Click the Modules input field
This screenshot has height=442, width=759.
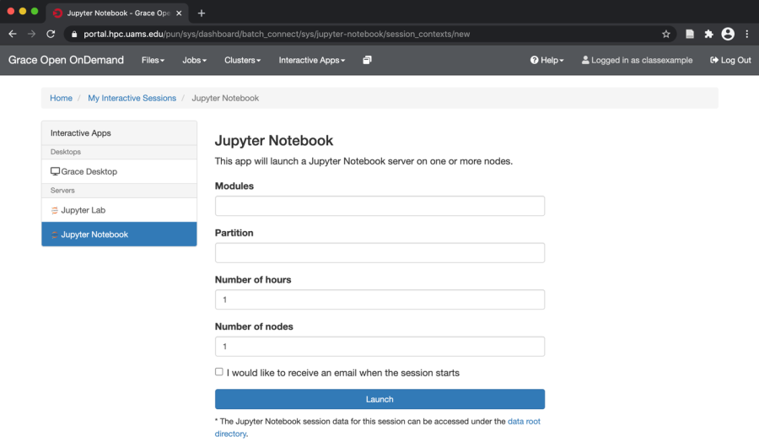379,206
